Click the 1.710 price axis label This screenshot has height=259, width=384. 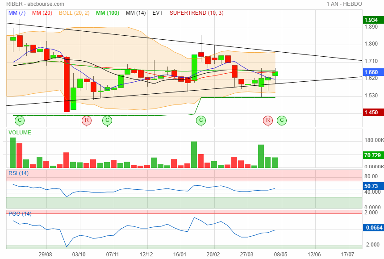[x=371, y=61]
